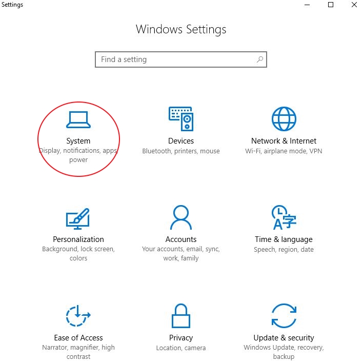Select the Update & security label
363x364 pixels.
coord(284,338)
